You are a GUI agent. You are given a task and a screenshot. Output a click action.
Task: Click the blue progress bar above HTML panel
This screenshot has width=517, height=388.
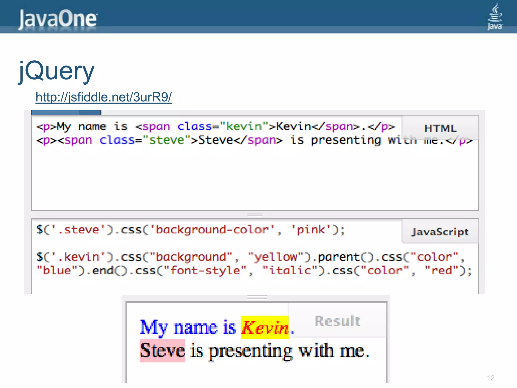[x=66, y=112]
